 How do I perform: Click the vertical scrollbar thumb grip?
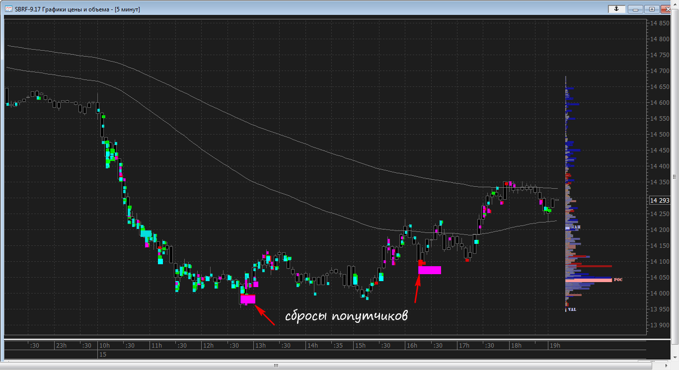(674, 176)
